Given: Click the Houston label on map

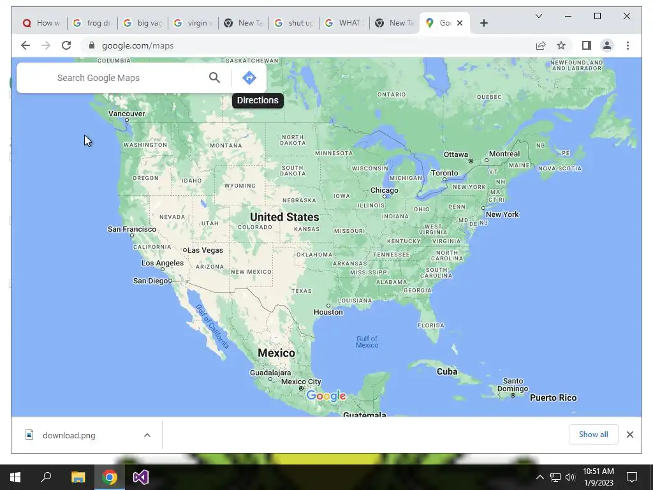Looking at the screenshot, I should point(328,312).
